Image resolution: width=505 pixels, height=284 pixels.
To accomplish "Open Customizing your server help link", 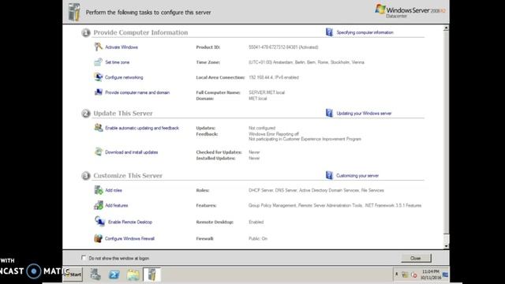I will (x=357, y=175).
